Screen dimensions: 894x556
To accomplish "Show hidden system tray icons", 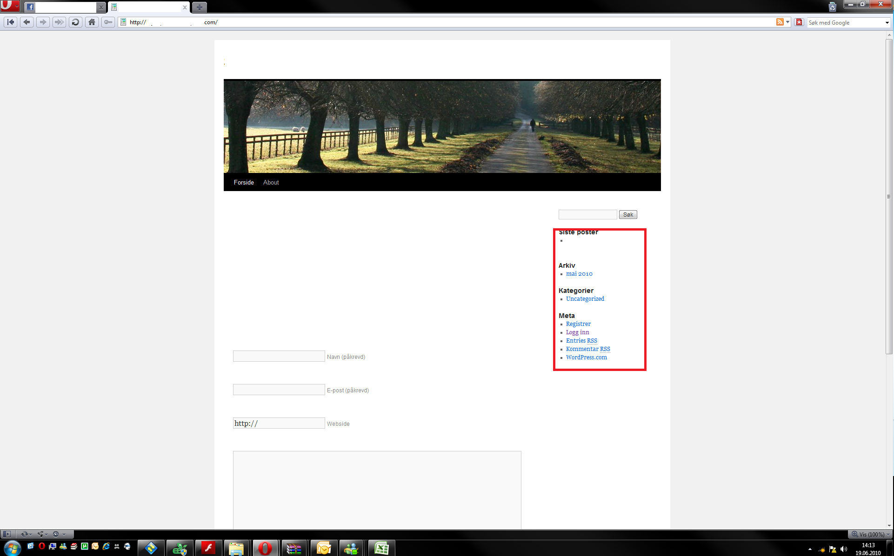I will tap(810, 549).
